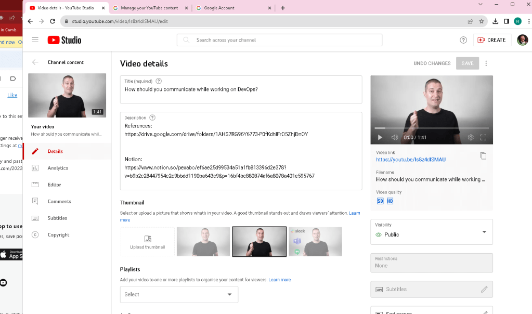532x314 pixels.
Task: Open the account avatar menu
Action: (522, 40)
